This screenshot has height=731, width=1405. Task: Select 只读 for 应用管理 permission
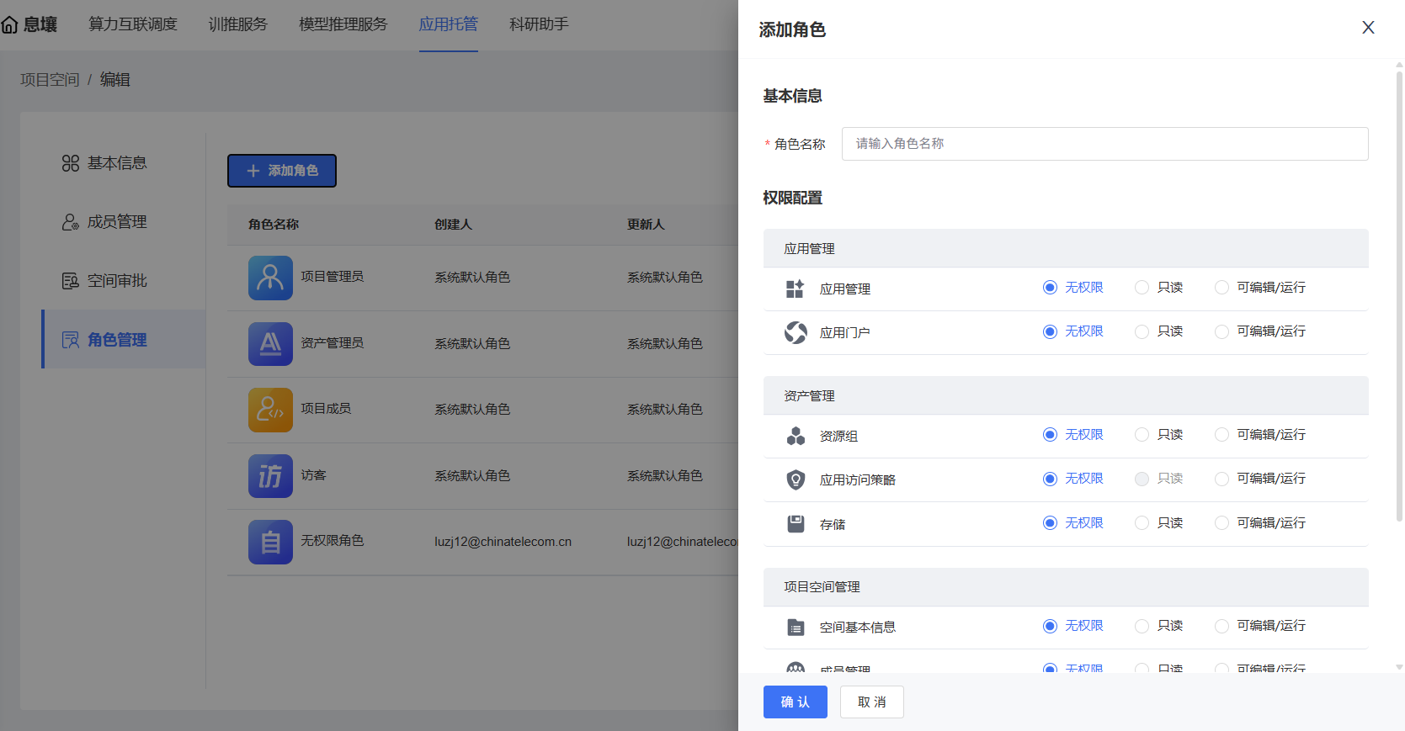pos(1142,288)
